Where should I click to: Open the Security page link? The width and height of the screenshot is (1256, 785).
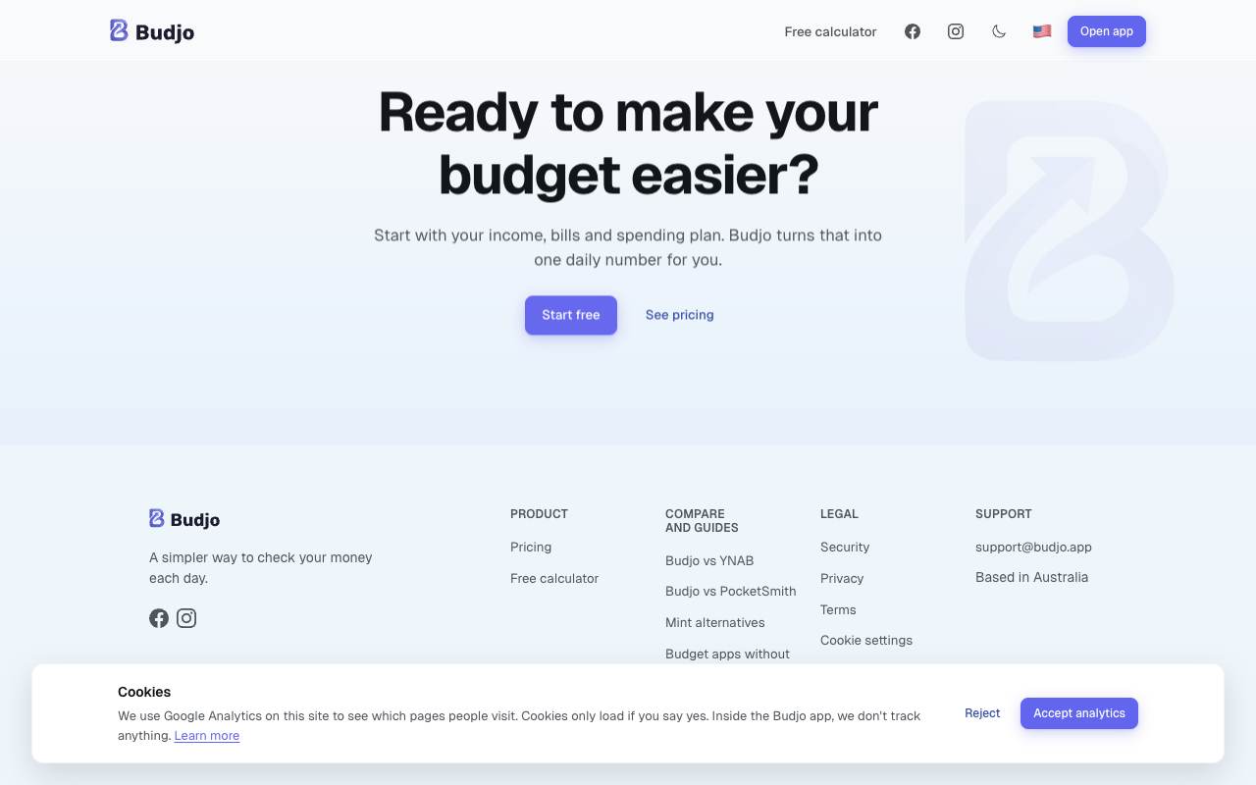pyautogui.click(x=845, y=548)
